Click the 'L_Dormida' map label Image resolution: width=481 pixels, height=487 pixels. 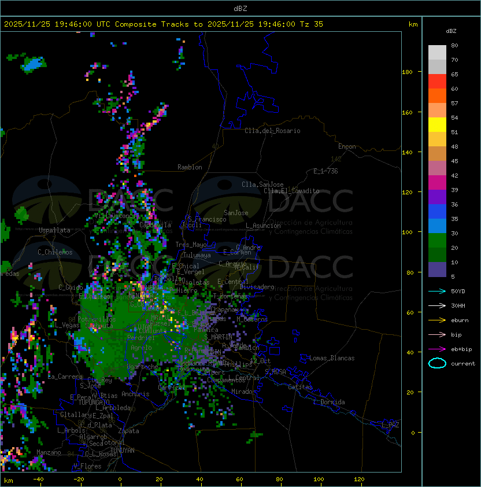tap(329, 402)
